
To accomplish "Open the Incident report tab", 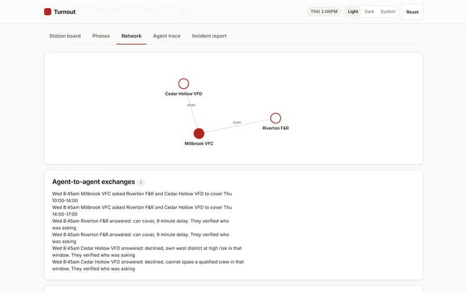I will tap(209, 36).
